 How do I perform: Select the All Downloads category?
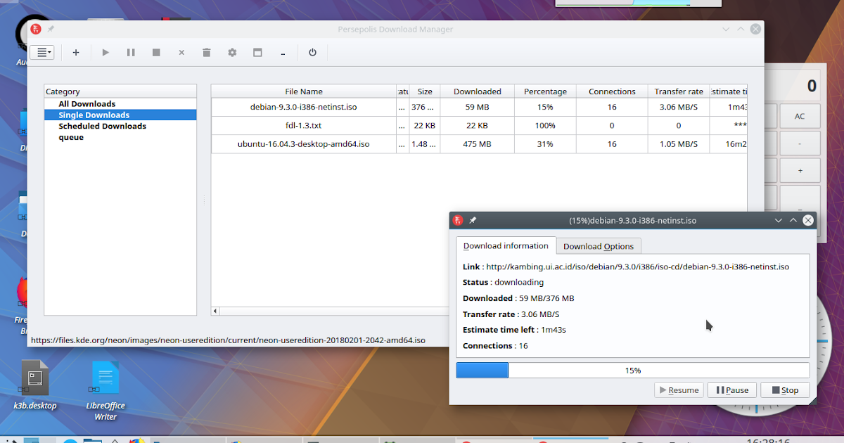87,103
